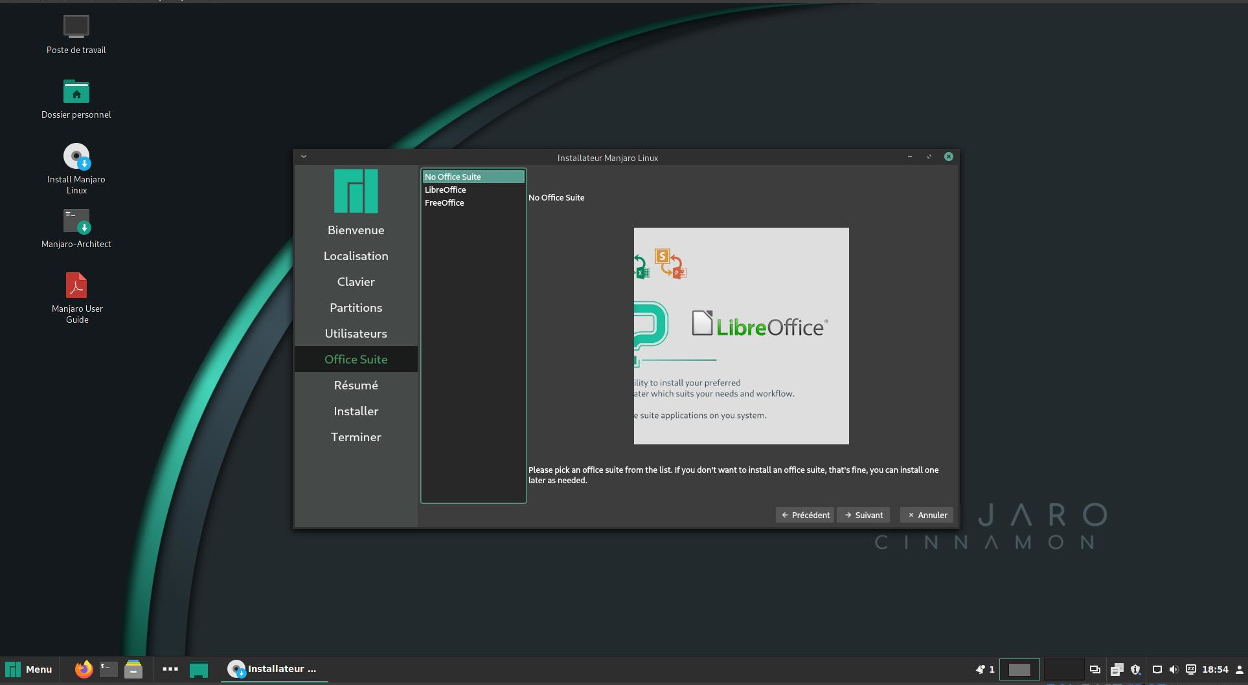
Task: Choose FreeOffice from the office suite list
Action: 473,202
